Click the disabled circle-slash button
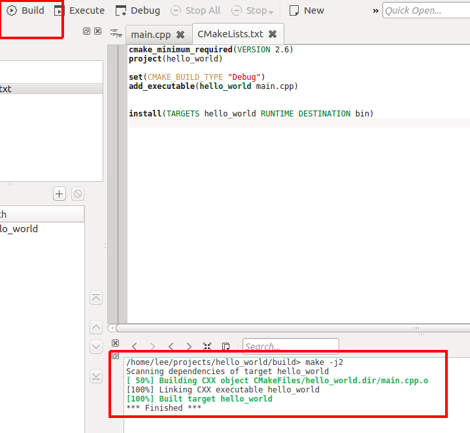The image size is (470, 433). pyautogui.click(x=78, y=194)
